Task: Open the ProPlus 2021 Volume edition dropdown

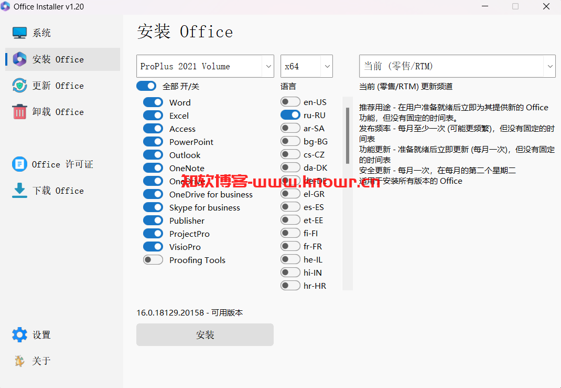Action: (x=205, y=66)
